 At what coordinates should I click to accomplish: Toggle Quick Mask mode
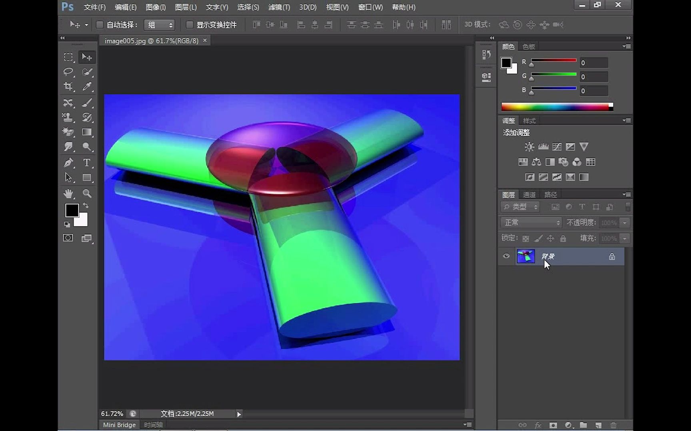click(68, 238)
